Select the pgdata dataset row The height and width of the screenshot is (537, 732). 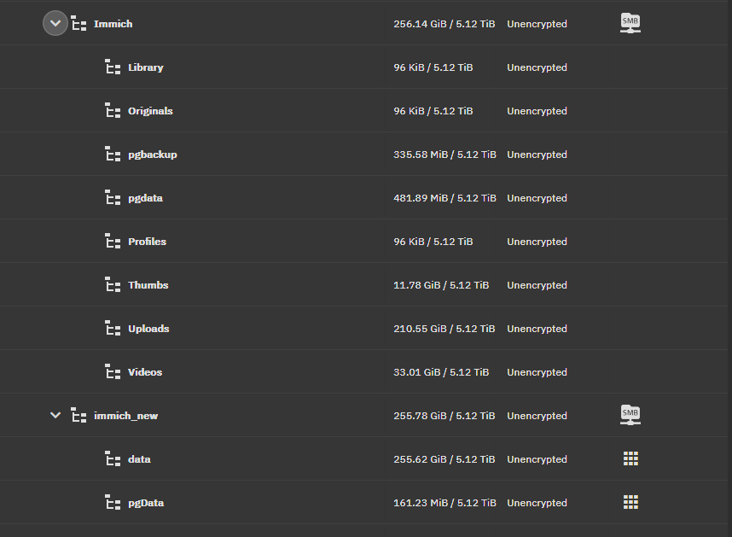145,198
